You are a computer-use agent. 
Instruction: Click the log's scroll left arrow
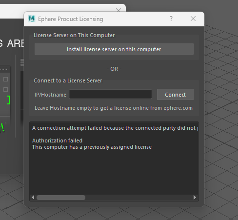(33, 198)
